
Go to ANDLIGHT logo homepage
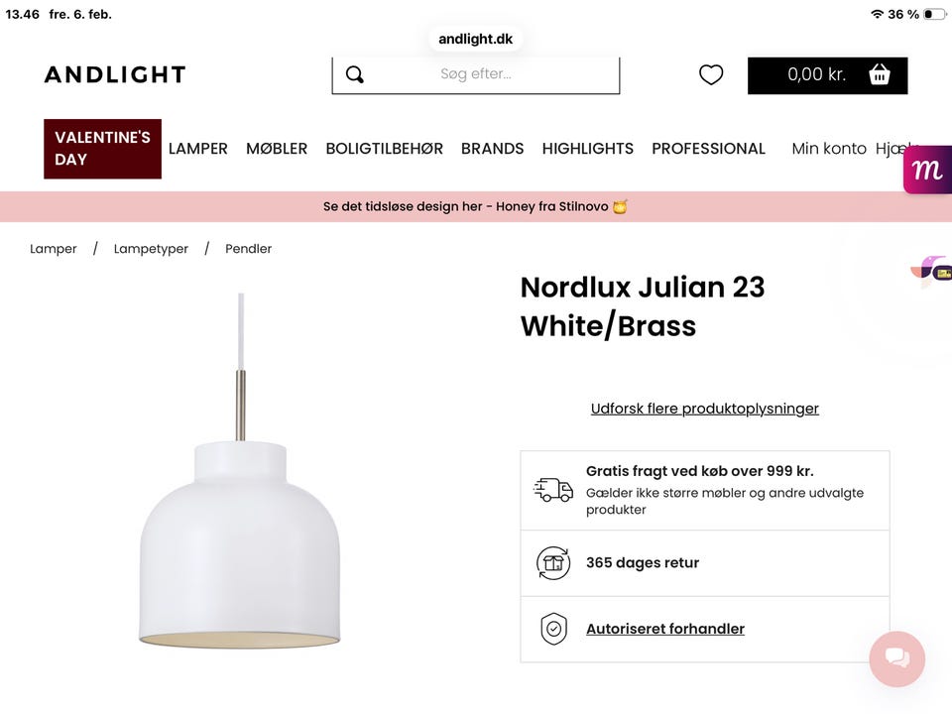[115, 74]
